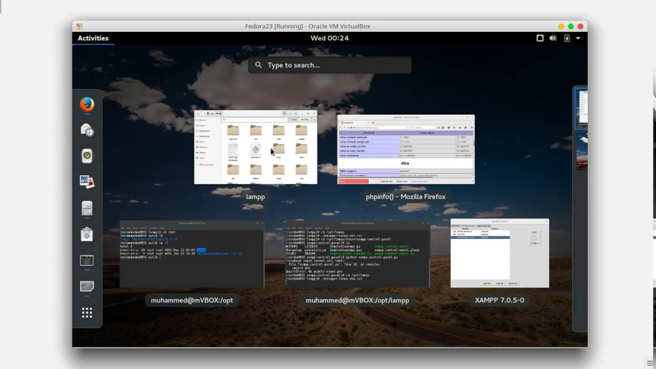Click the last running app icon above the grid button

tap(87, 286)
